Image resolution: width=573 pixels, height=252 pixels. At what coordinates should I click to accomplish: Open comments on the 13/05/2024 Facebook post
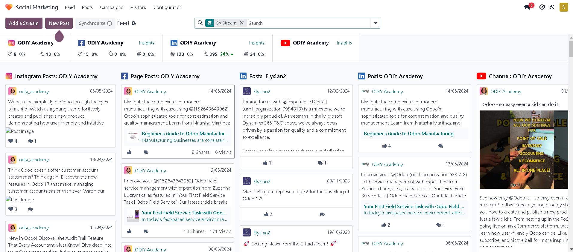(x=146, y=231)
